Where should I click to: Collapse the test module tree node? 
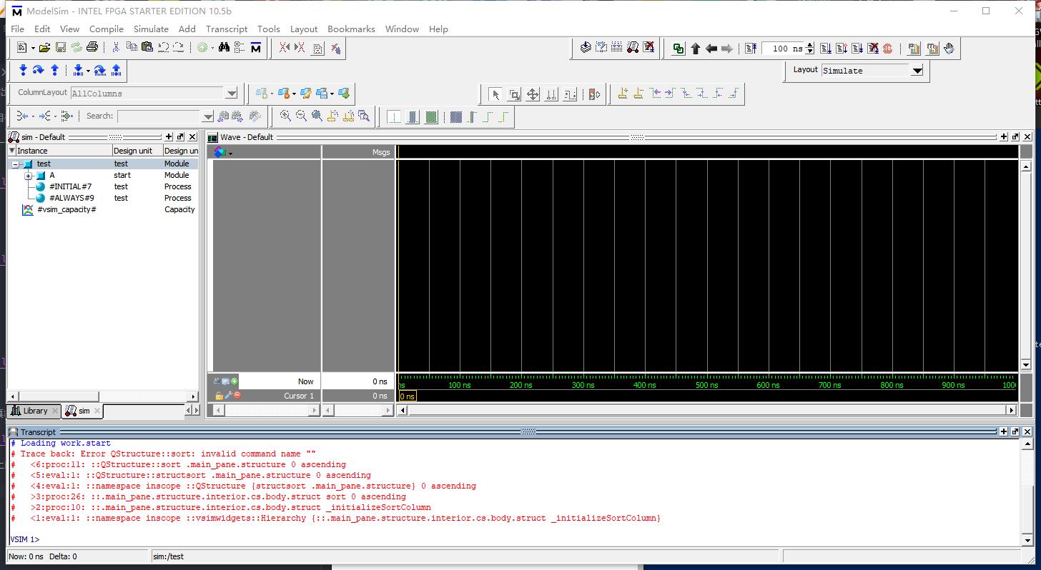point(15,164)
